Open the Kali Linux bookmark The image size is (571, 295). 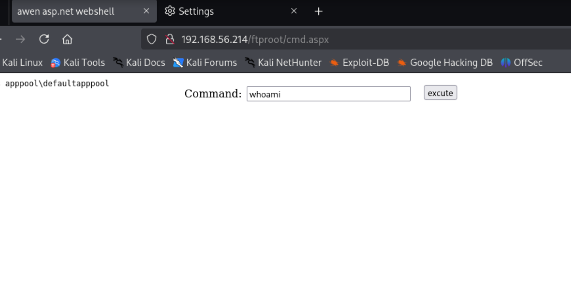[22, 62]
